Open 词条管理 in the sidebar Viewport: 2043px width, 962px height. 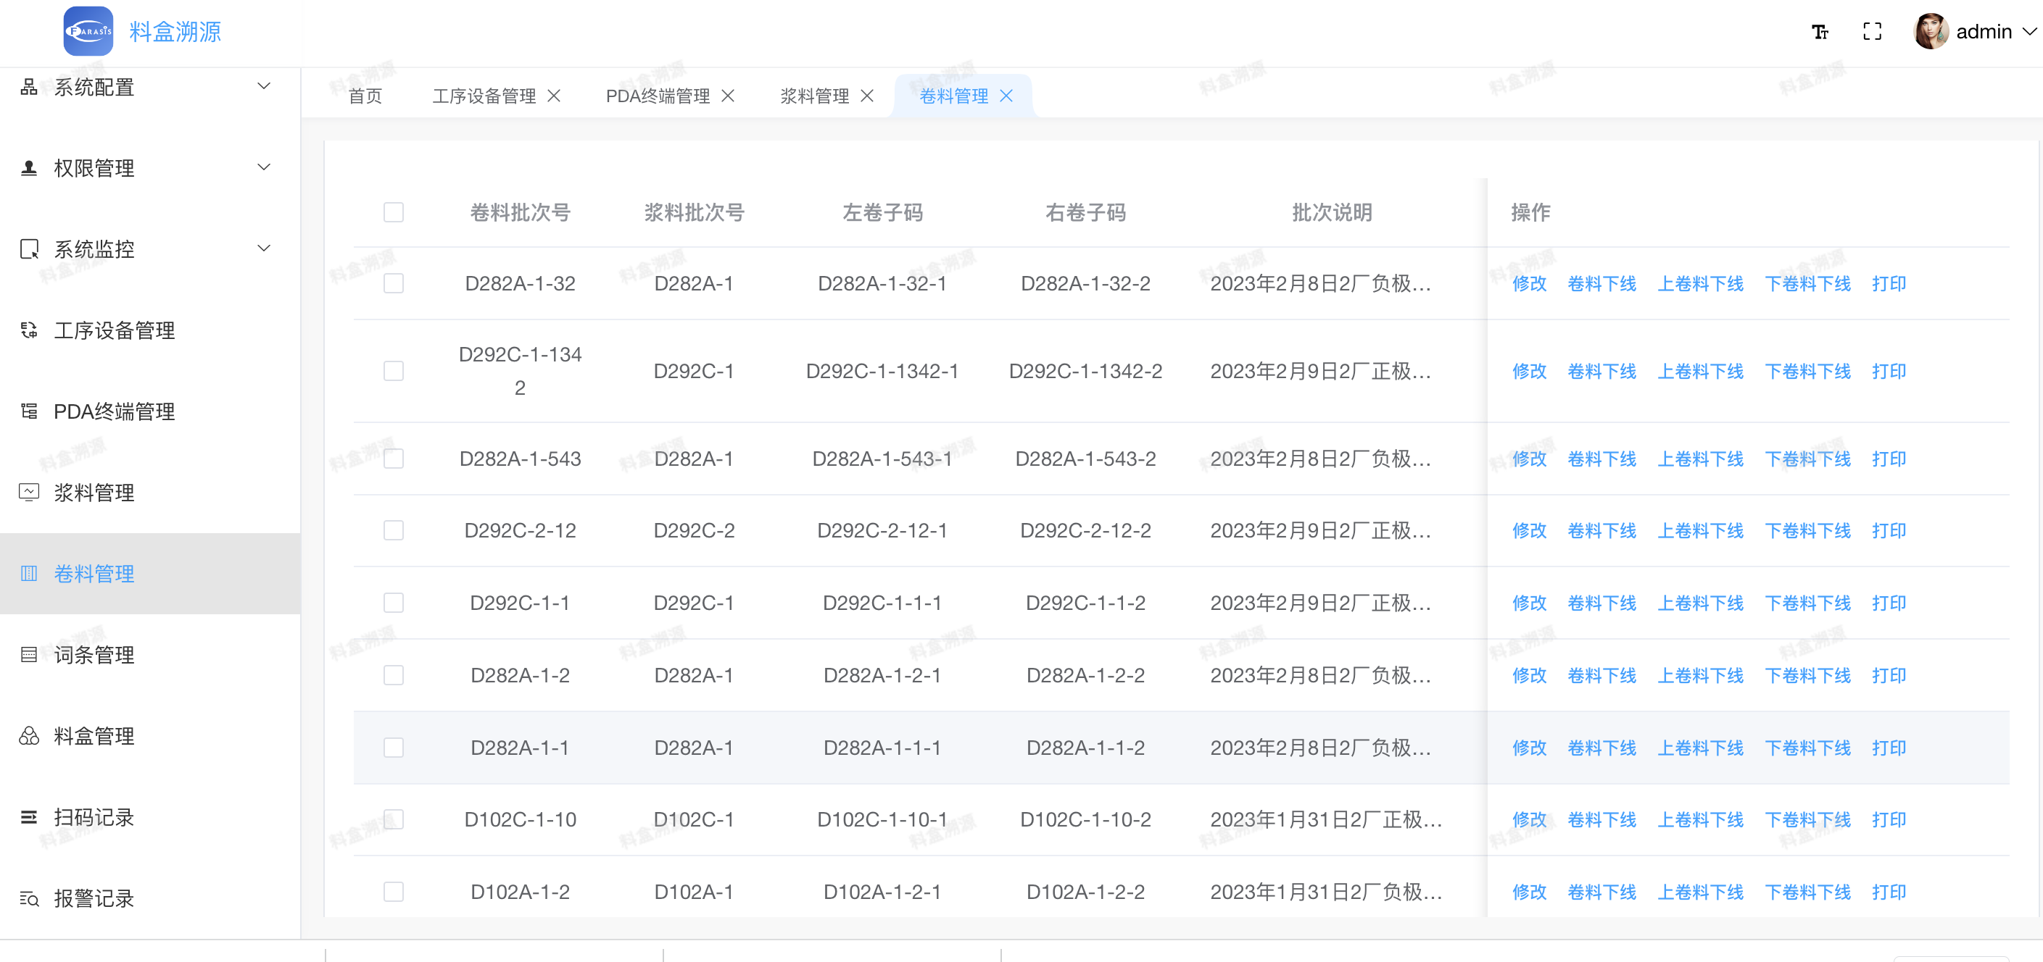pyautogui.click(x=150, y=655)
